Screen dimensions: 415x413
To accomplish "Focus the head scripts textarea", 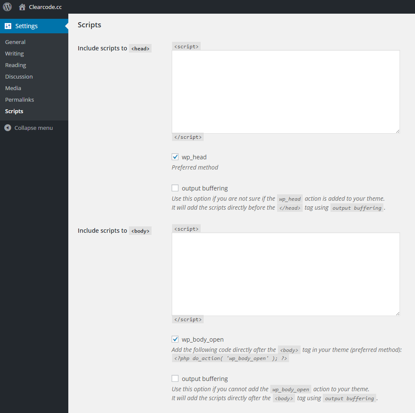I will (286, 92).
